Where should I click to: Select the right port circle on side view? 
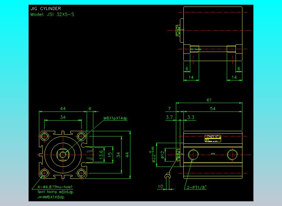click(x=232, y=155)
